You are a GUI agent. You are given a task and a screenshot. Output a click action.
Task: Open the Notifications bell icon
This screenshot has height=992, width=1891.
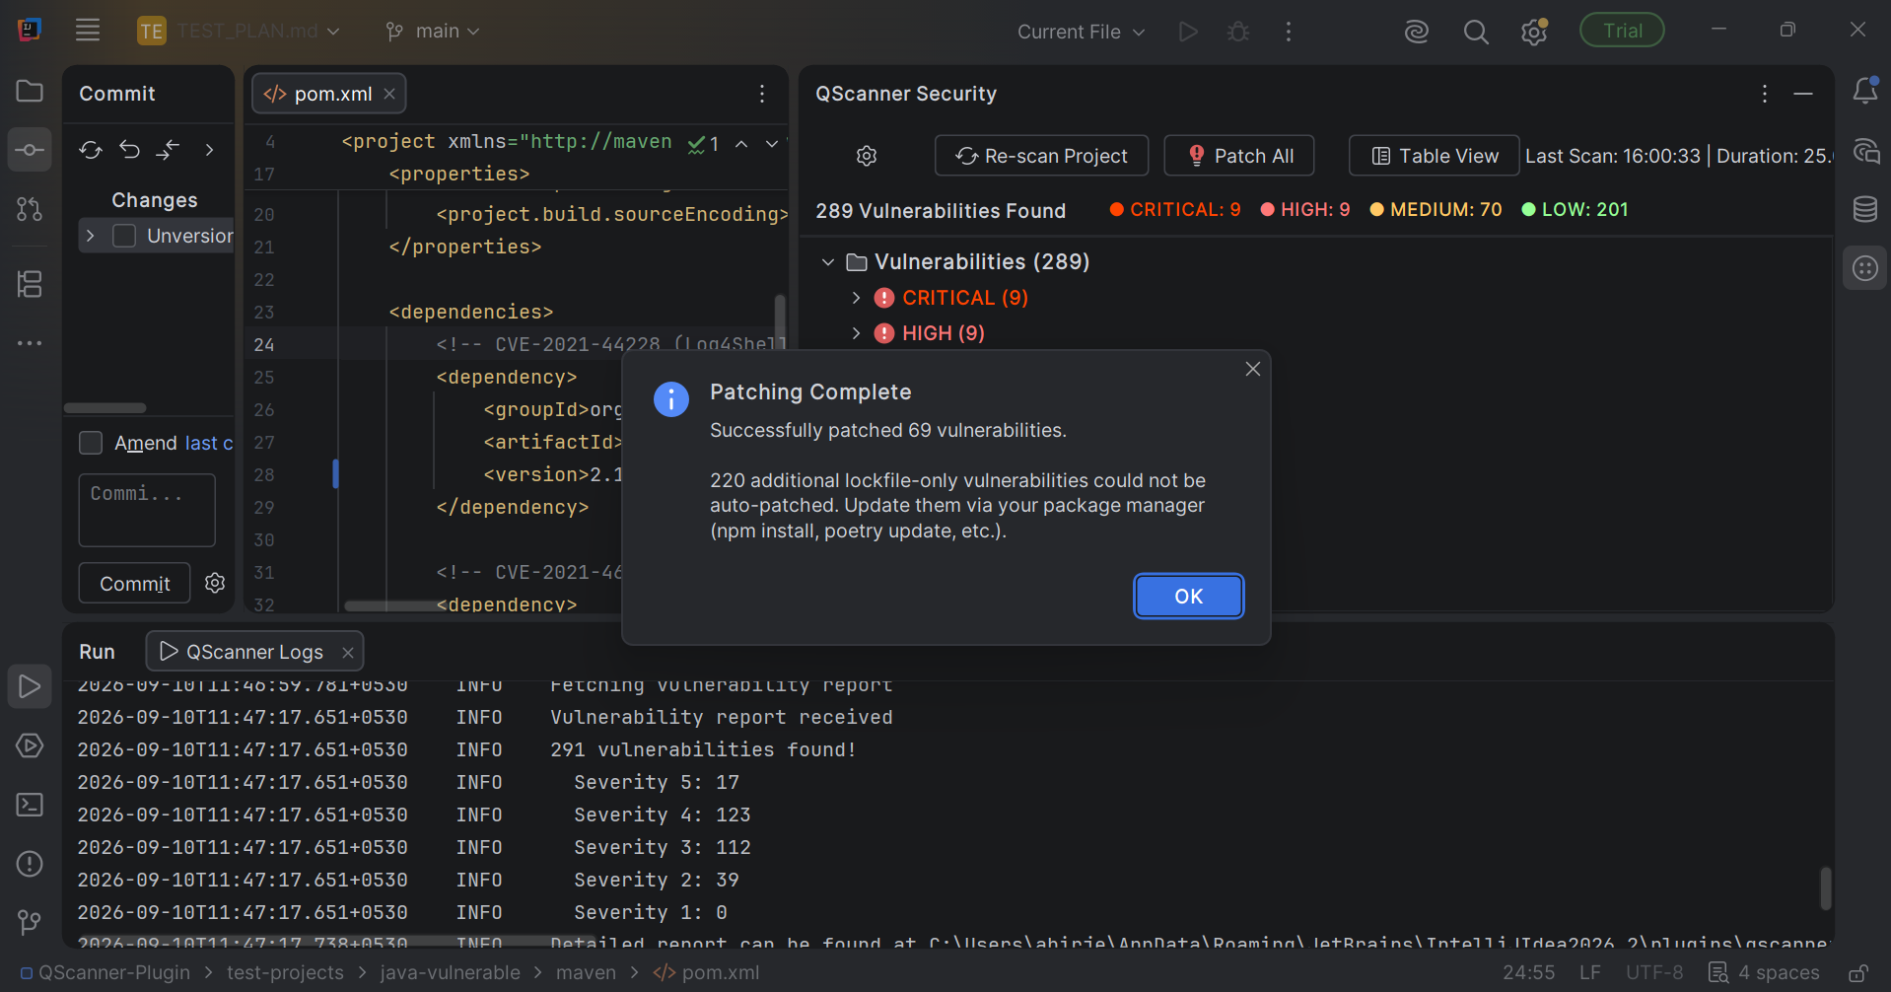(x=1864, y=91)
